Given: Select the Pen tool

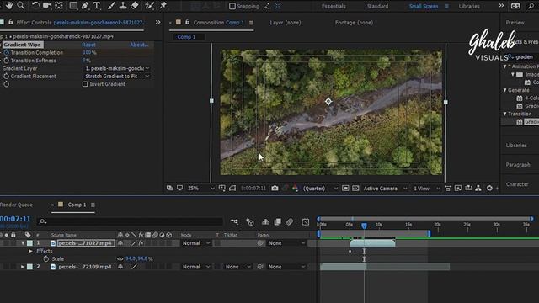Looking at the screenshot, I should tap(85, 5).
